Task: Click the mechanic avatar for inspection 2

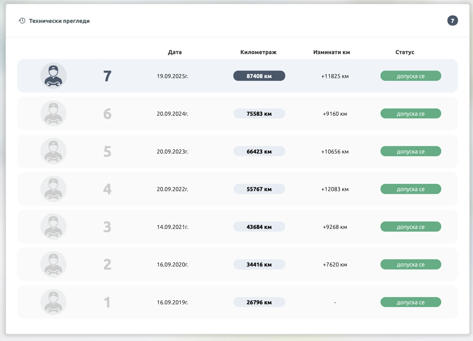Action: point(54,264)
